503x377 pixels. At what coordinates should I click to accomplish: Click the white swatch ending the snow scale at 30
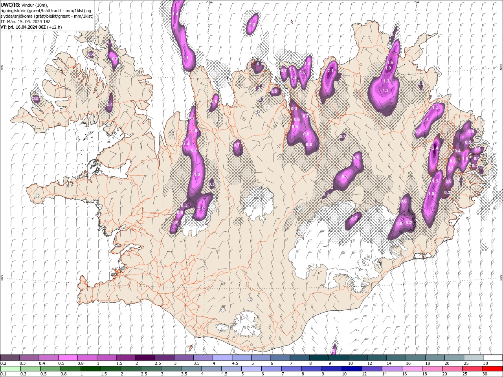click(x=493, y=358)
